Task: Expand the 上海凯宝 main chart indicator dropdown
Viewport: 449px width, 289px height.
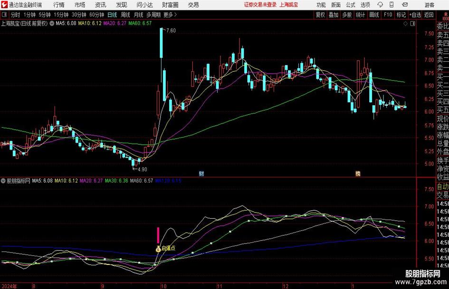Action: click(52, 23)
